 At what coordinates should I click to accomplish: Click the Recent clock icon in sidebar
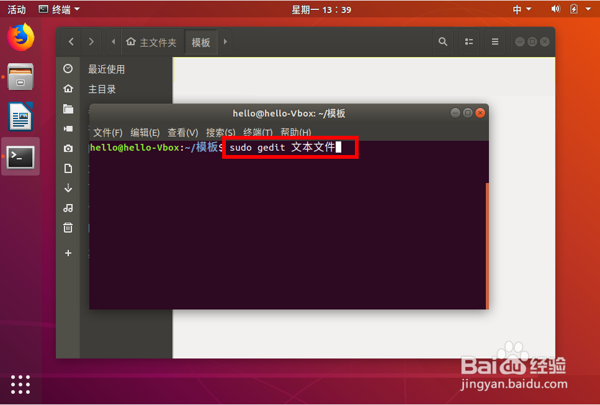(68, 68)
